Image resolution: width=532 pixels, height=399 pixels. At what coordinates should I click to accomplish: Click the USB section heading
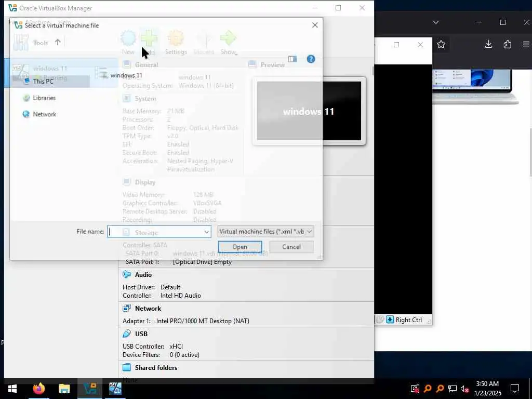141,334
